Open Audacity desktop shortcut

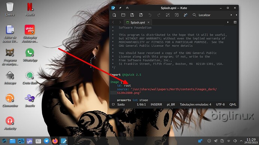[x=10, y=123]
